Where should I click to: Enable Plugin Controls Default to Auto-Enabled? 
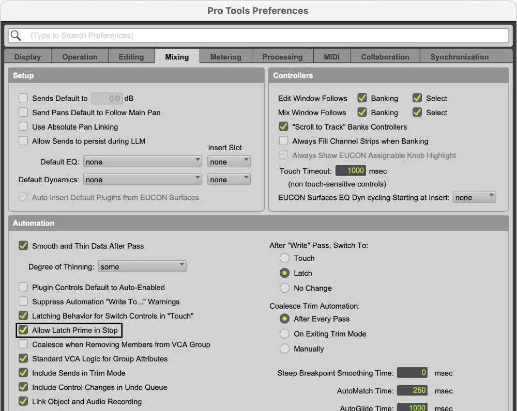pos(23,287)
